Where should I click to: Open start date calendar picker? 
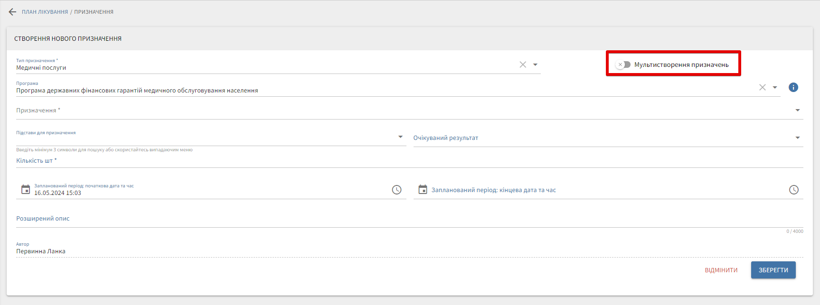[x=26, y=190]
